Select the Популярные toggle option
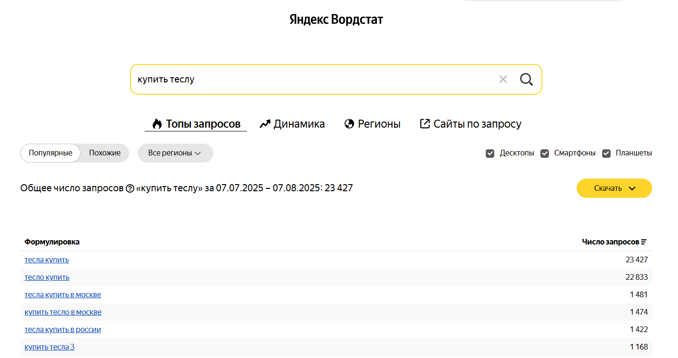Viewport: 678px width, 358px height. coord(50,153)
